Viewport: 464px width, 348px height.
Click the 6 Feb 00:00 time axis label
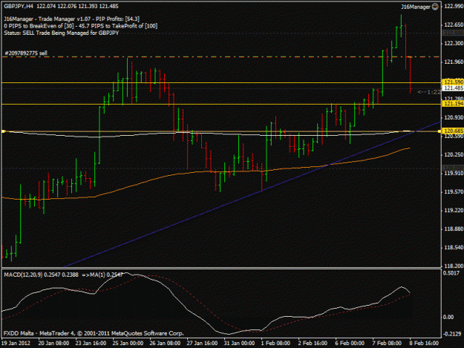350,344
